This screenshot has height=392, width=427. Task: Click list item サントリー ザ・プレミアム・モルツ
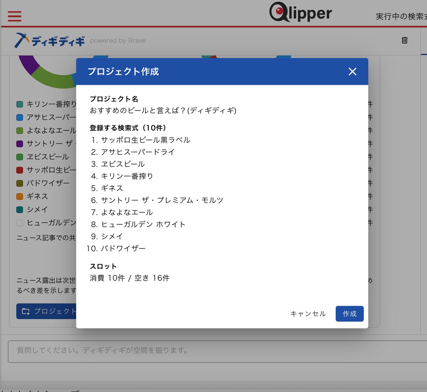(162, 200)
